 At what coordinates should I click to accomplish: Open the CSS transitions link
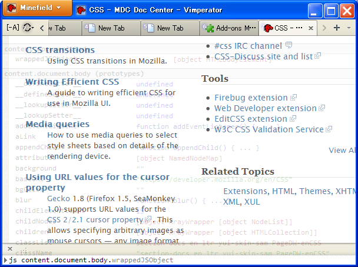point(60,50)
